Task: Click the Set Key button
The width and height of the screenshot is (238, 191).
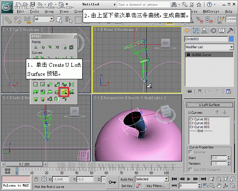Action: click(127, 186)
